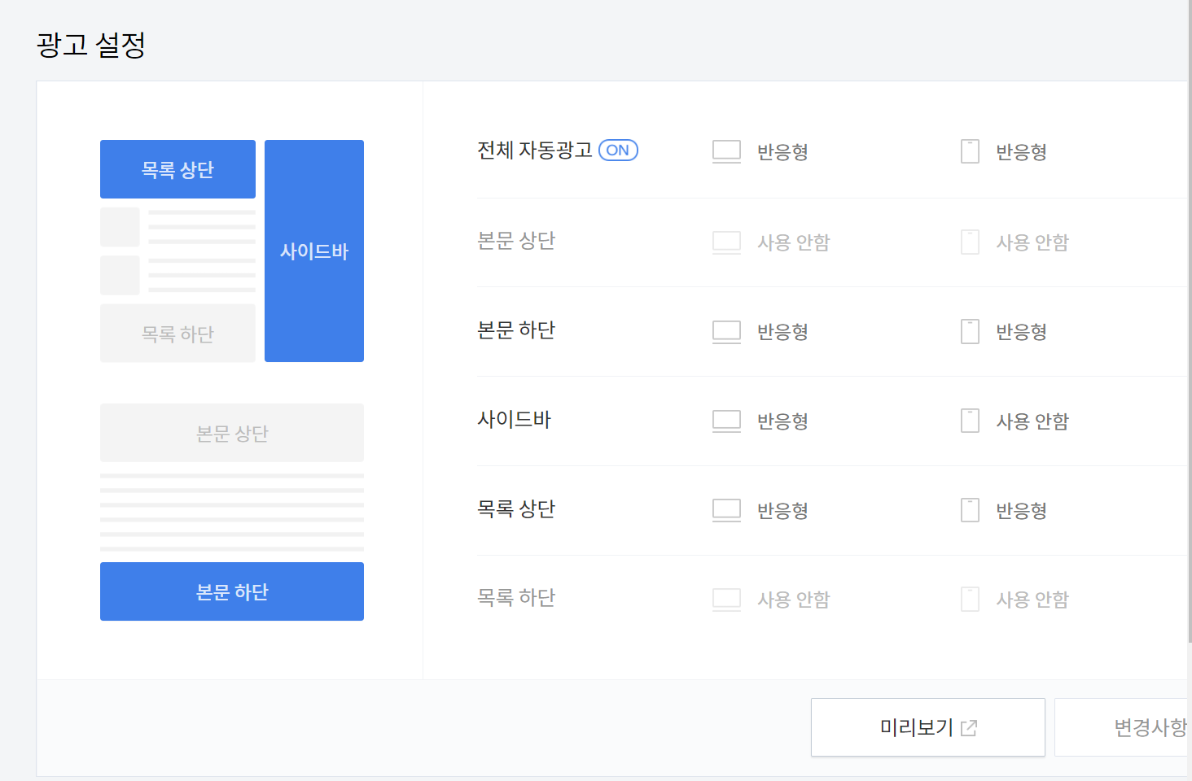Click the mobile icon in 사이드바 row
Image resolution: width=1192 pixels, height=781 pixels.
970,421
